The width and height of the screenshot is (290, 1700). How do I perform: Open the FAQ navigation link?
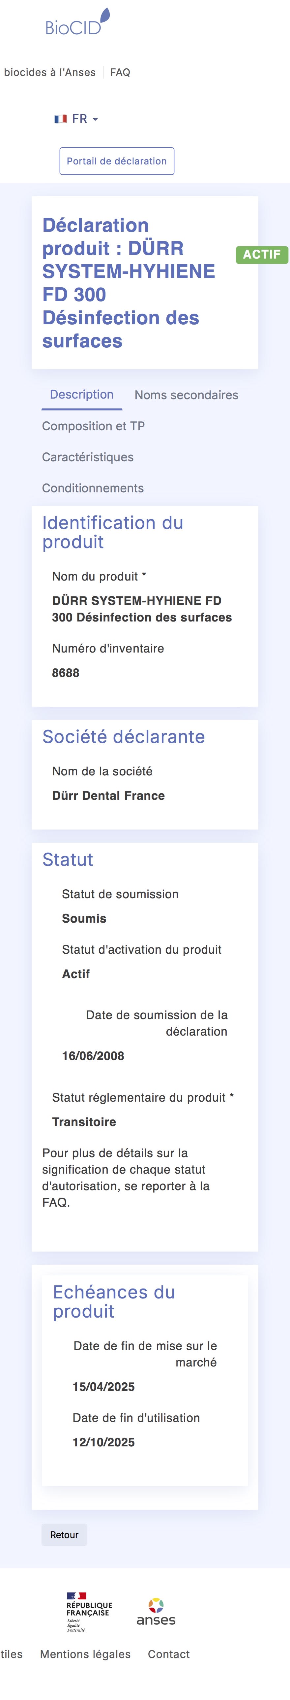pyautogui.click(x=120, y=73)
